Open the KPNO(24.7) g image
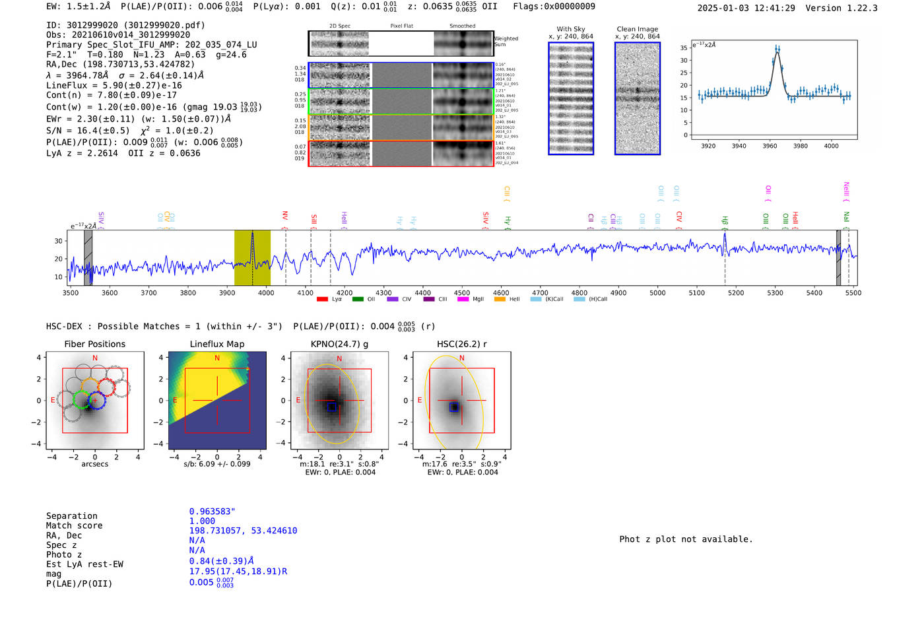This screenshot has height=629, width=924. [339, 401]
